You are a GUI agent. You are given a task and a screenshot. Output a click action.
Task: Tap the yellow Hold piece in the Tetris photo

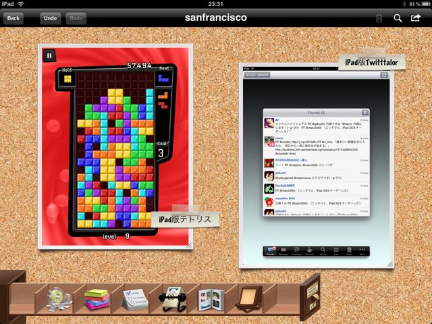(x=67, y=79)
